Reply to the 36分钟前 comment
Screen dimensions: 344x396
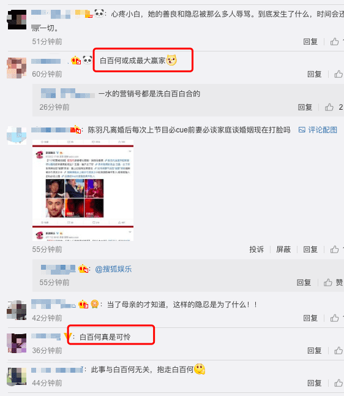[314, 351]
